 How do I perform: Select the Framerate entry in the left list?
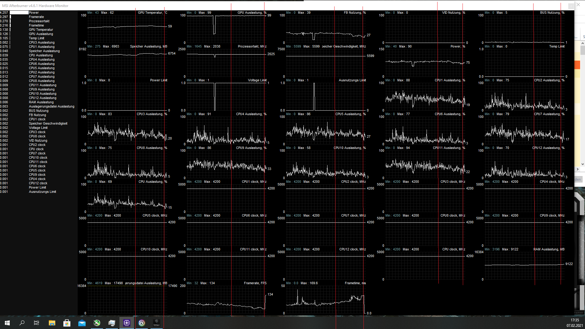tap(36, 17)
